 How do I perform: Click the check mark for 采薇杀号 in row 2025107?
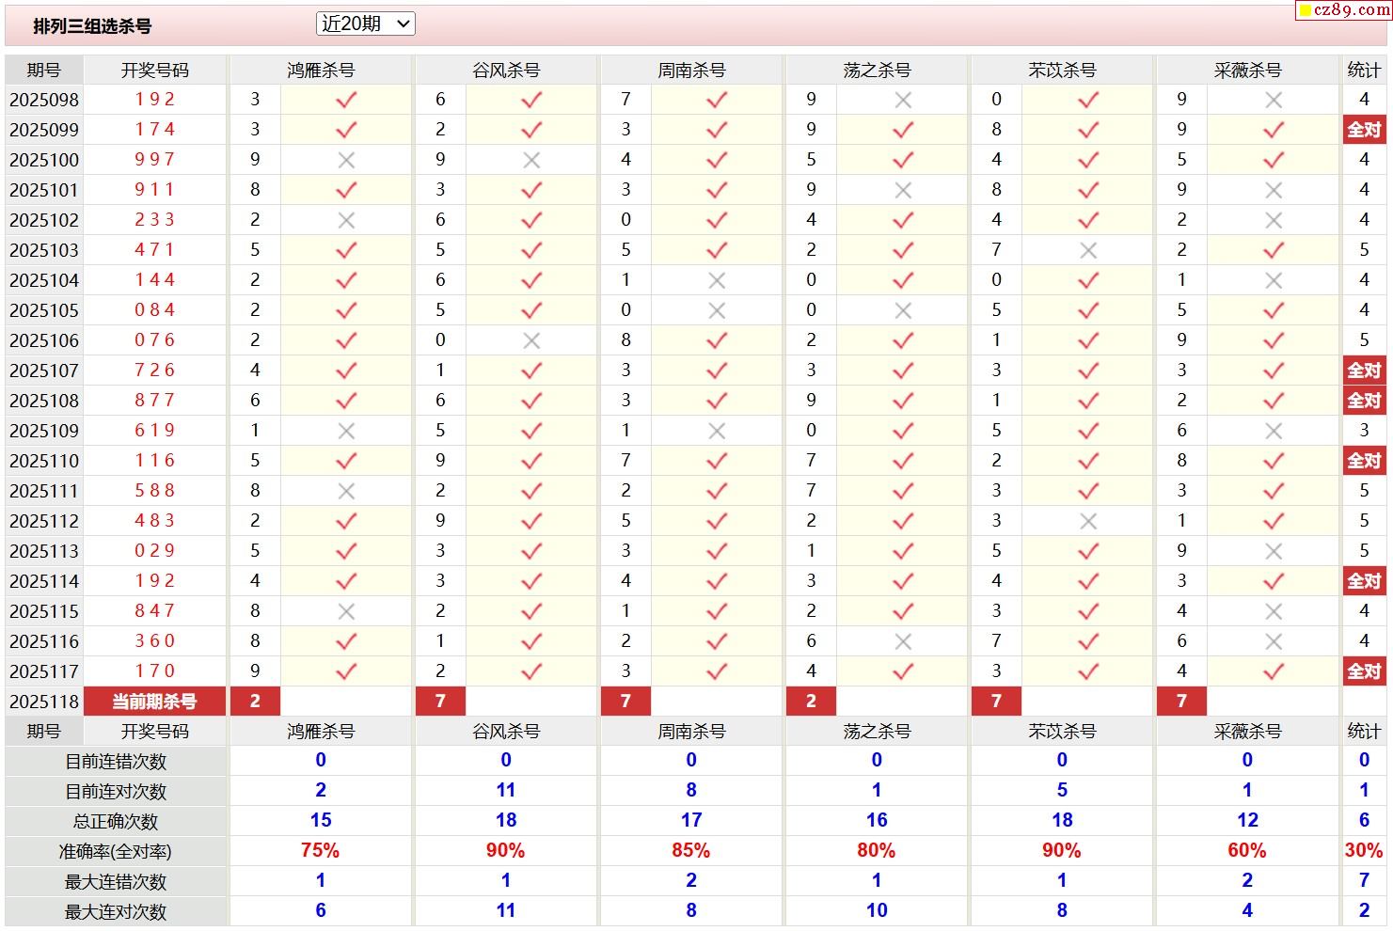coord(1274,371)
